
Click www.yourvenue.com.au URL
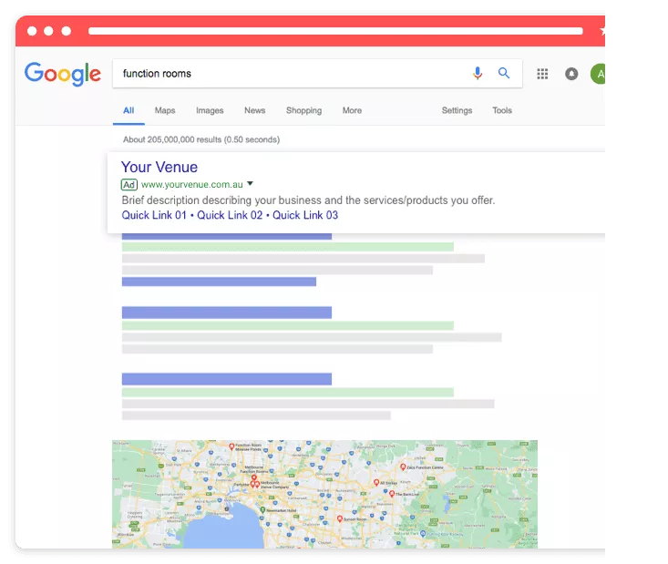pos(191,184)
